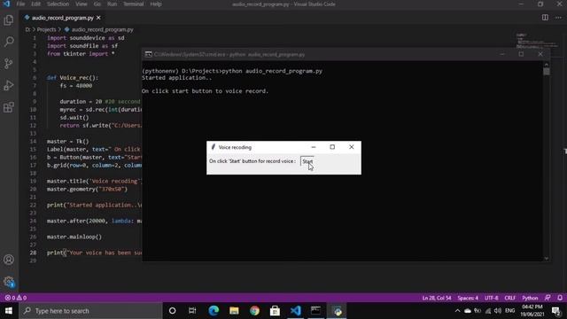Close the audio_record_program.py tab

[x=98, y=18]
